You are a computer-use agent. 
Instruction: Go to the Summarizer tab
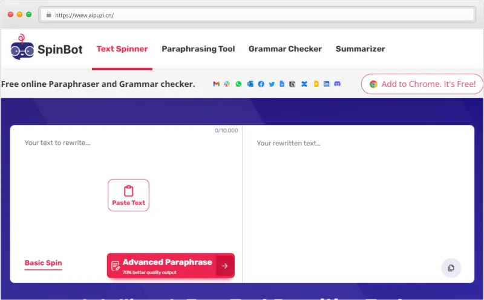(x=360, y=49)
